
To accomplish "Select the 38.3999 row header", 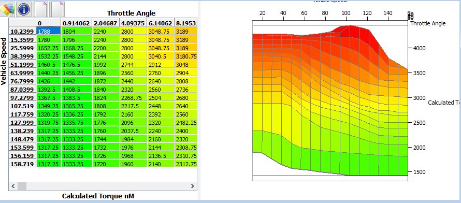I will [22, 56].
